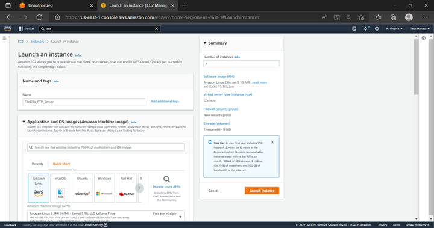Click the Launch instance button

262,191
